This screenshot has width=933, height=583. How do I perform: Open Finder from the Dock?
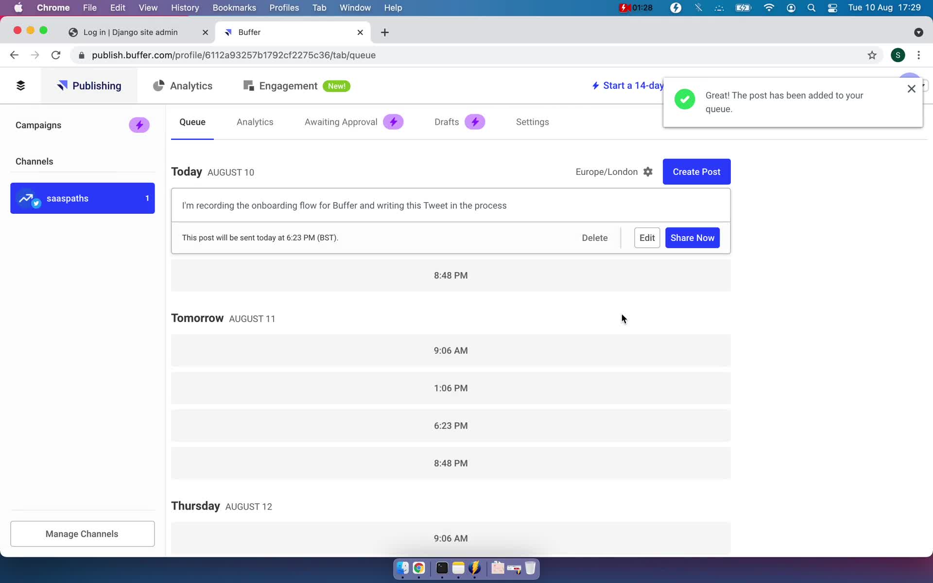402,568
